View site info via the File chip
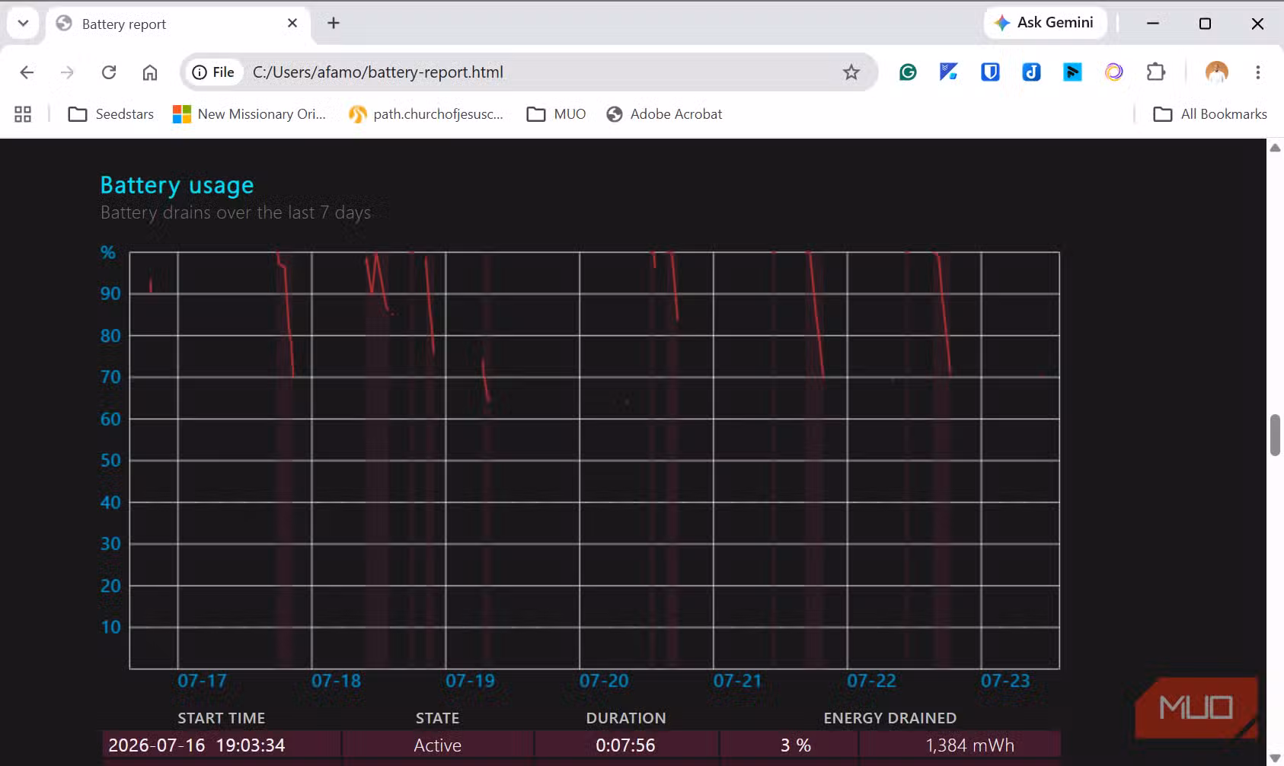The height and width of the screenshot is (766, 1284). click(215, 72)
